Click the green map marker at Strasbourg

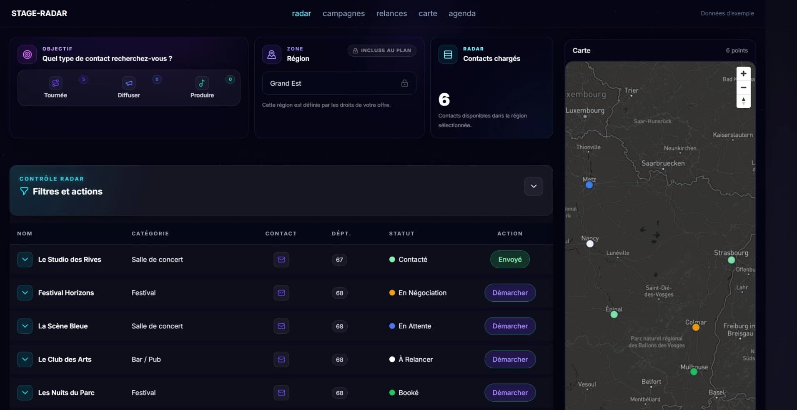click(x=731, y=260)
